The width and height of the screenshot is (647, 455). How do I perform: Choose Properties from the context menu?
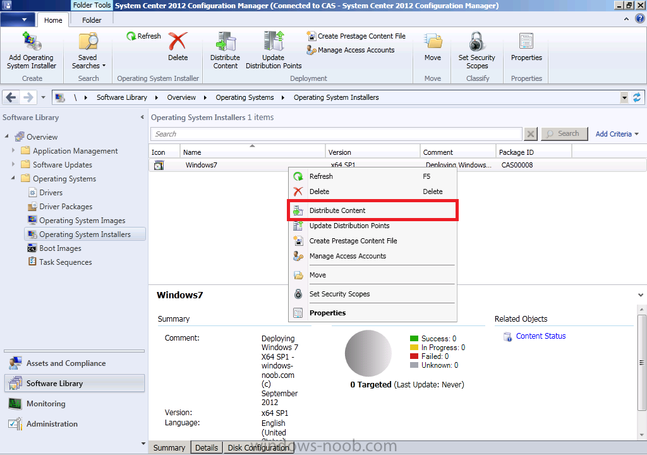click(x=373, y=313)
